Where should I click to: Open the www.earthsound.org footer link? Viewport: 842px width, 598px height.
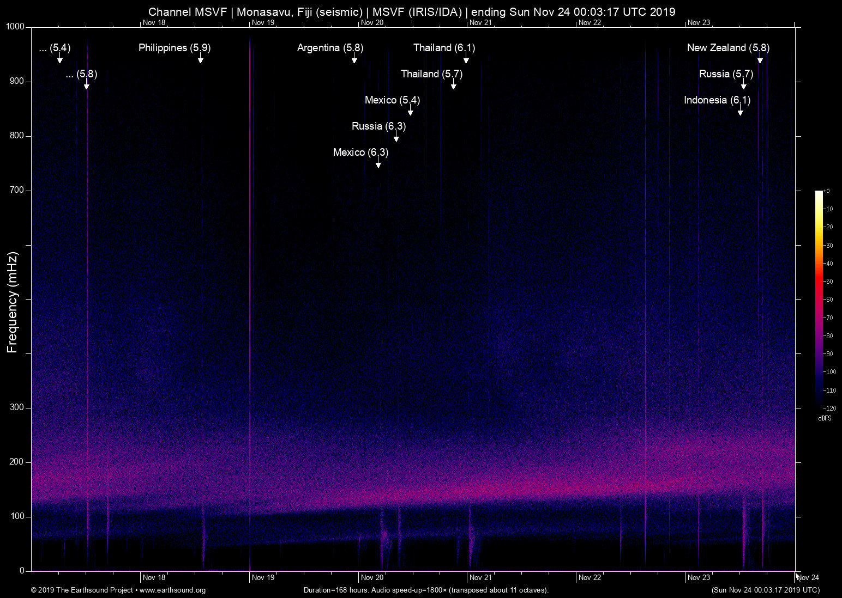173,590
